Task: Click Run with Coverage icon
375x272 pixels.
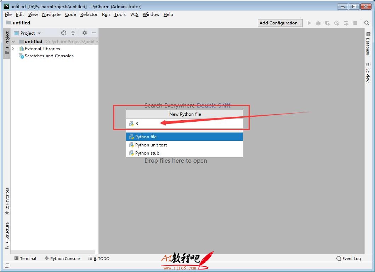Action: tap(328, 23)
